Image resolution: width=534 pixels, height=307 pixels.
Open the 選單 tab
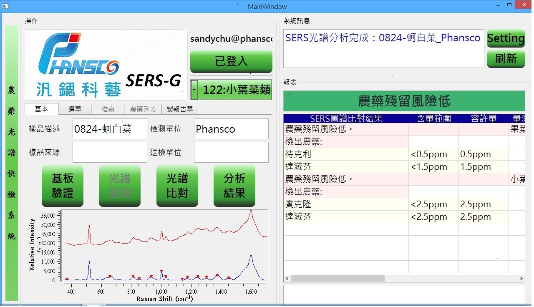tap(75, 109)
